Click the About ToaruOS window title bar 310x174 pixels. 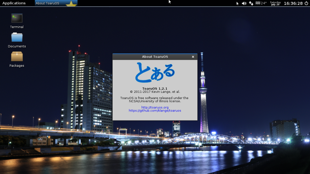tap(151, 57)
